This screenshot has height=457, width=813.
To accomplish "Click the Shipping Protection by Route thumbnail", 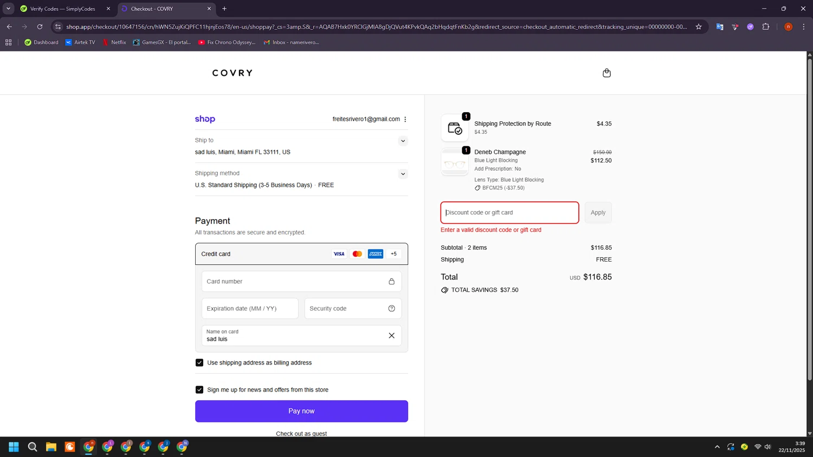I will click(x=455, y=128).
